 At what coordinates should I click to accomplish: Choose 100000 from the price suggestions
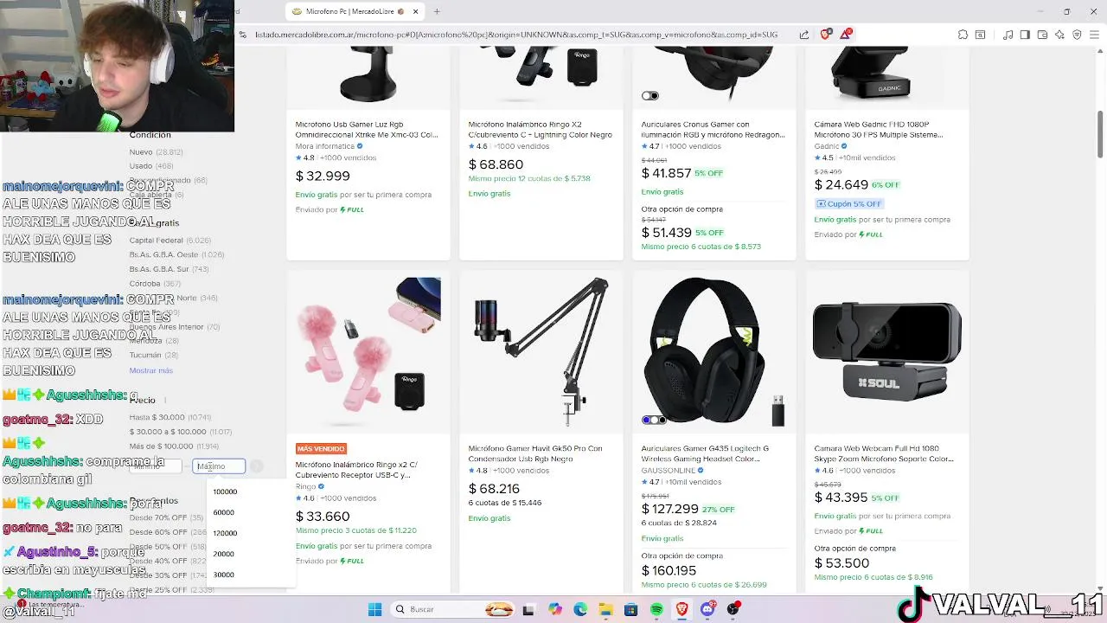(225, 491)
